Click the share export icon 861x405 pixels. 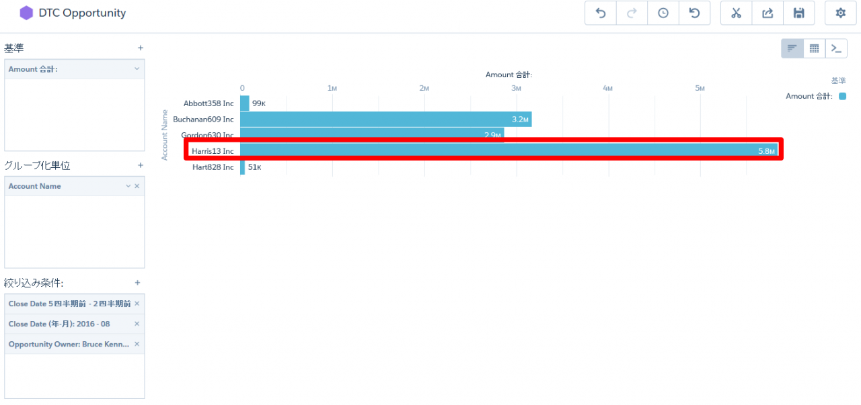[x=768, y=13]
